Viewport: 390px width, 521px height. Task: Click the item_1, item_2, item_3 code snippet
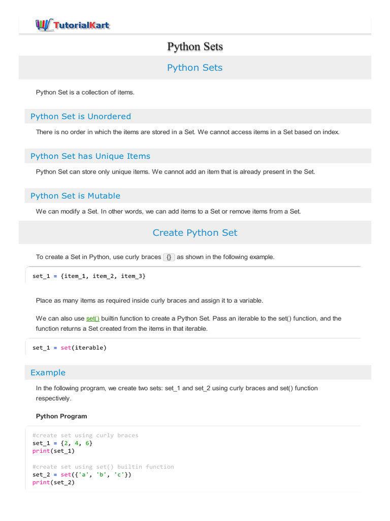[89, 276]
